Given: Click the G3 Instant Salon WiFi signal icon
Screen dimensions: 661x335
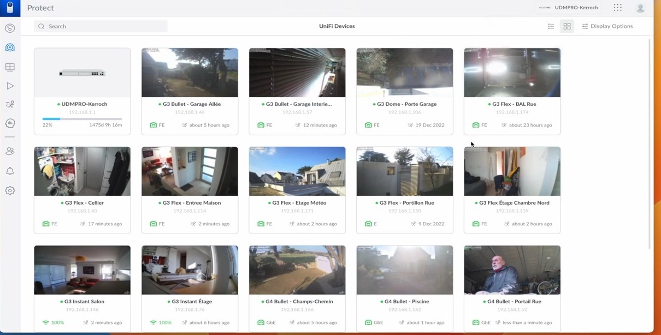Looking at the screenshot, I should click(46, 322).
